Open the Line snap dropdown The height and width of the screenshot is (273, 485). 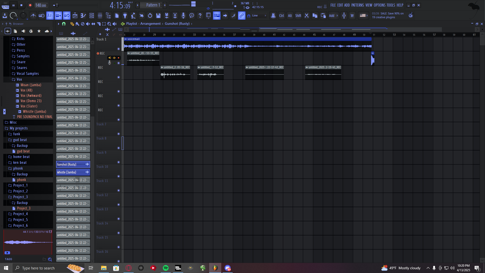259,16
